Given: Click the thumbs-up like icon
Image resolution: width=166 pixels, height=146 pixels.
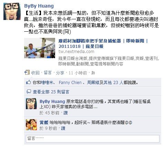Looking at the screenshot, I should pos(28,82).
